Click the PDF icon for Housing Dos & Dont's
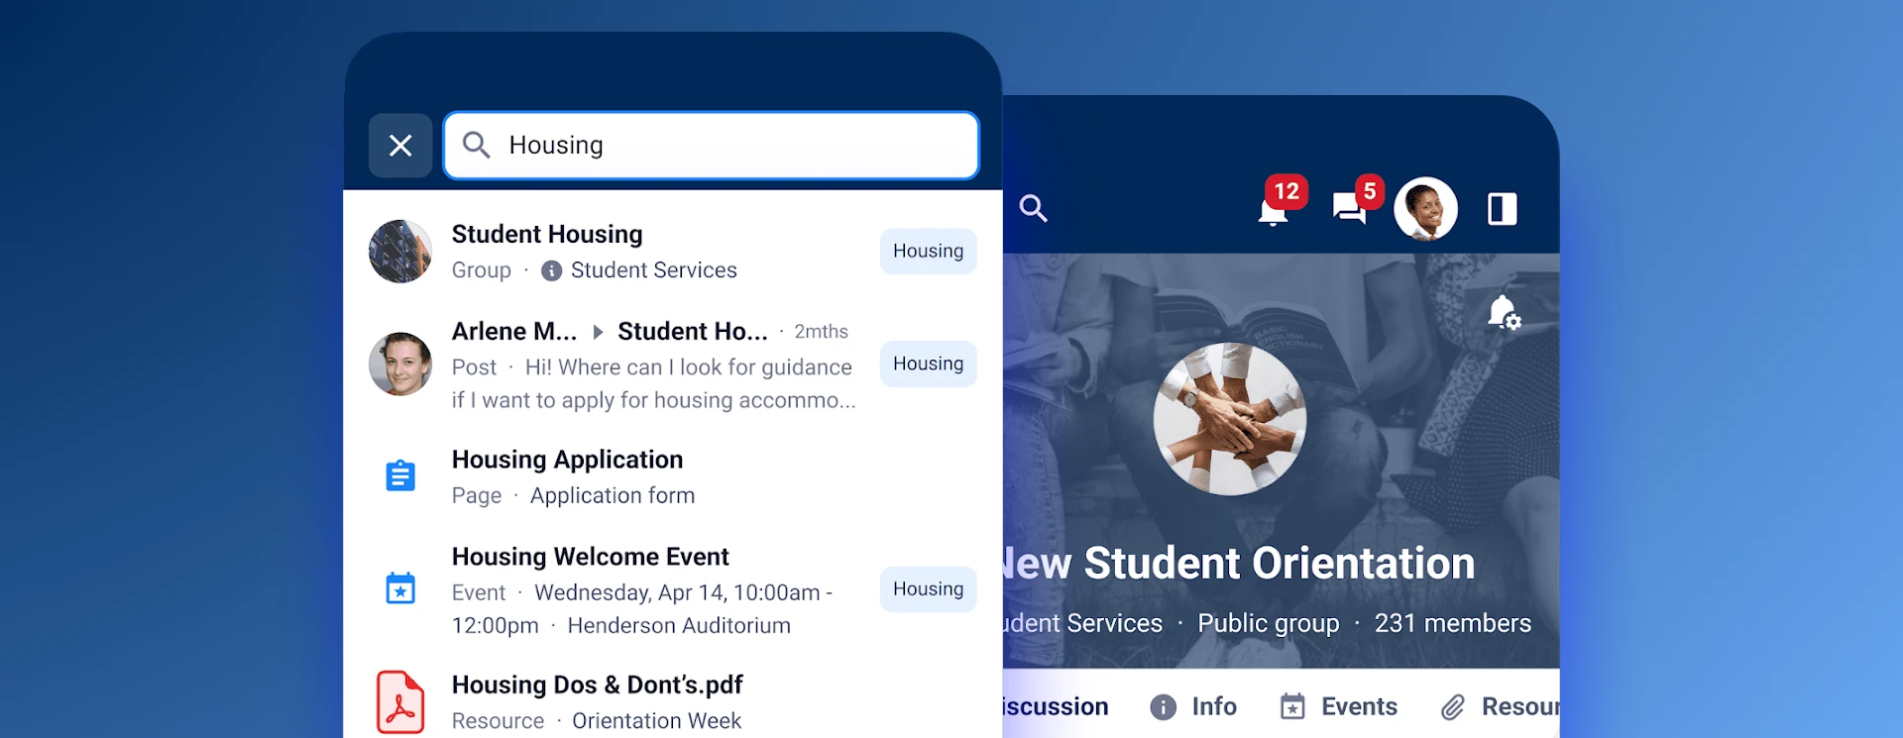Screen dimensions: 1903x738 400,702
